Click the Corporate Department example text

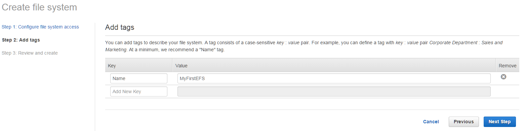pos(453,43)
